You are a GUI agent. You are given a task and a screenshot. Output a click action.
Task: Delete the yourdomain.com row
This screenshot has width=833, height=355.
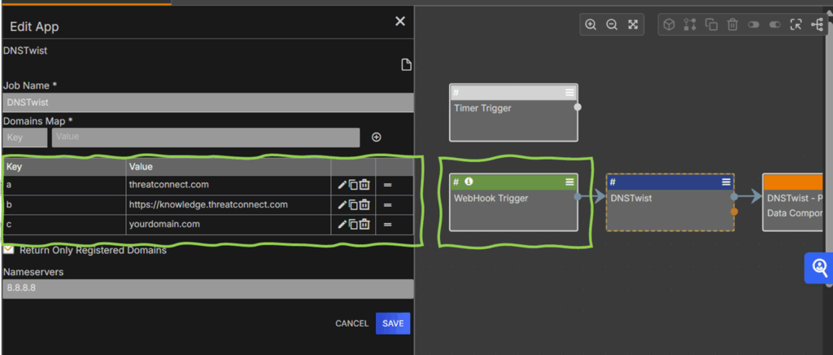click(364, 224)
